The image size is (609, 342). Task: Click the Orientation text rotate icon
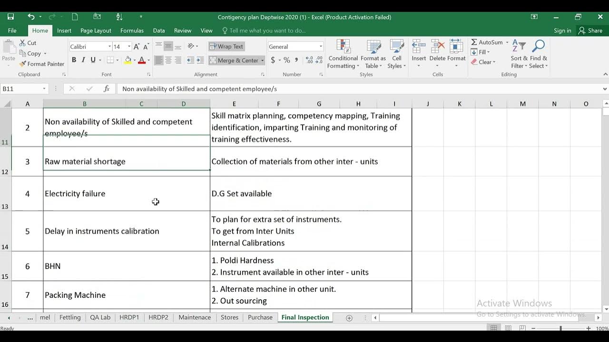[191, 47]
